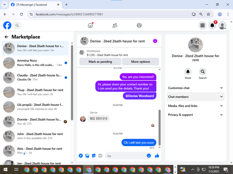Go to the Home feed icon

pos(90,25)
